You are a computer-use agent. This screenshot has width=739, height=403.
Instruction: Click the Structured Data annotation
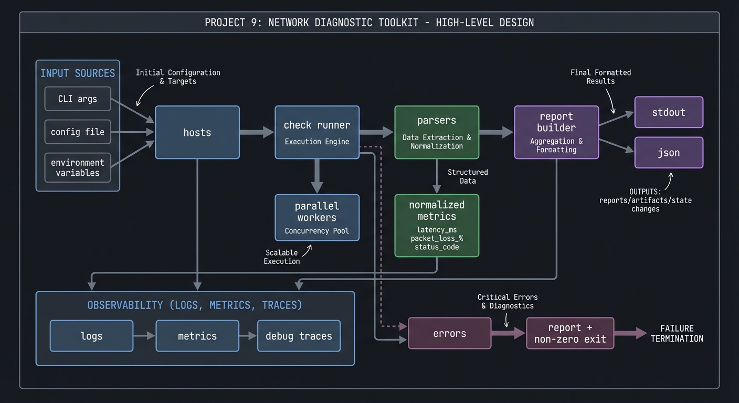pyautogui.click(x=467, y=176)
